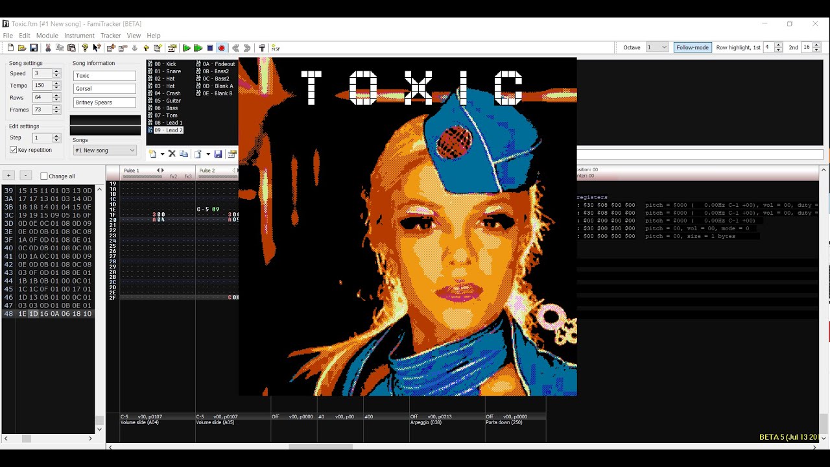Open the Songs dropdown

(105, 150)
